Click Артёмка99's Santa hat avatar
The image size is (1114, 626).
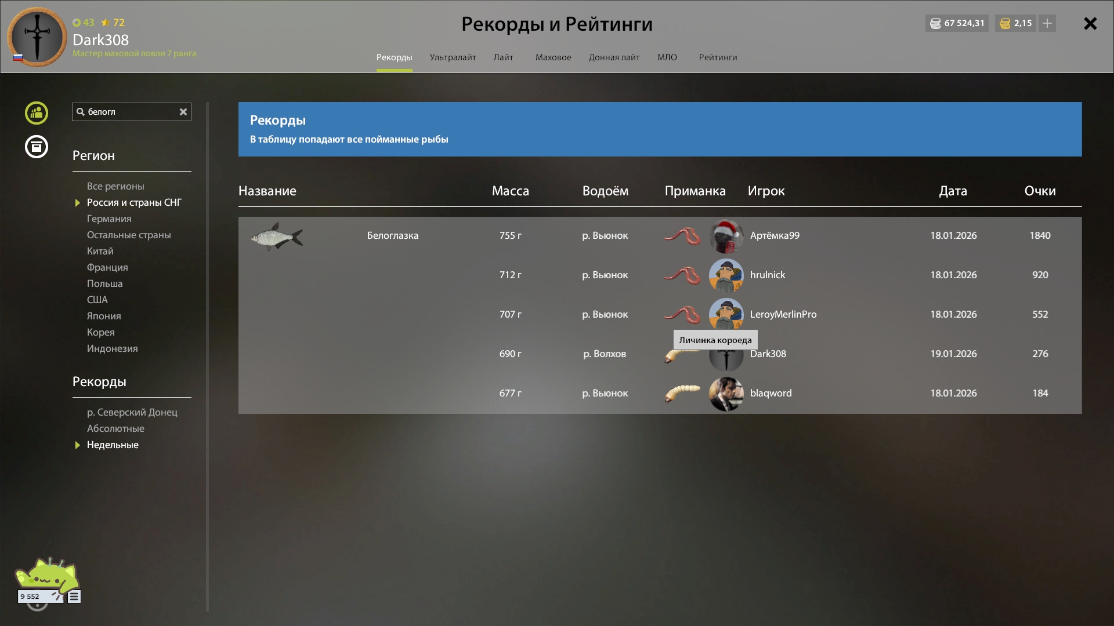click(x=726, y=236)
